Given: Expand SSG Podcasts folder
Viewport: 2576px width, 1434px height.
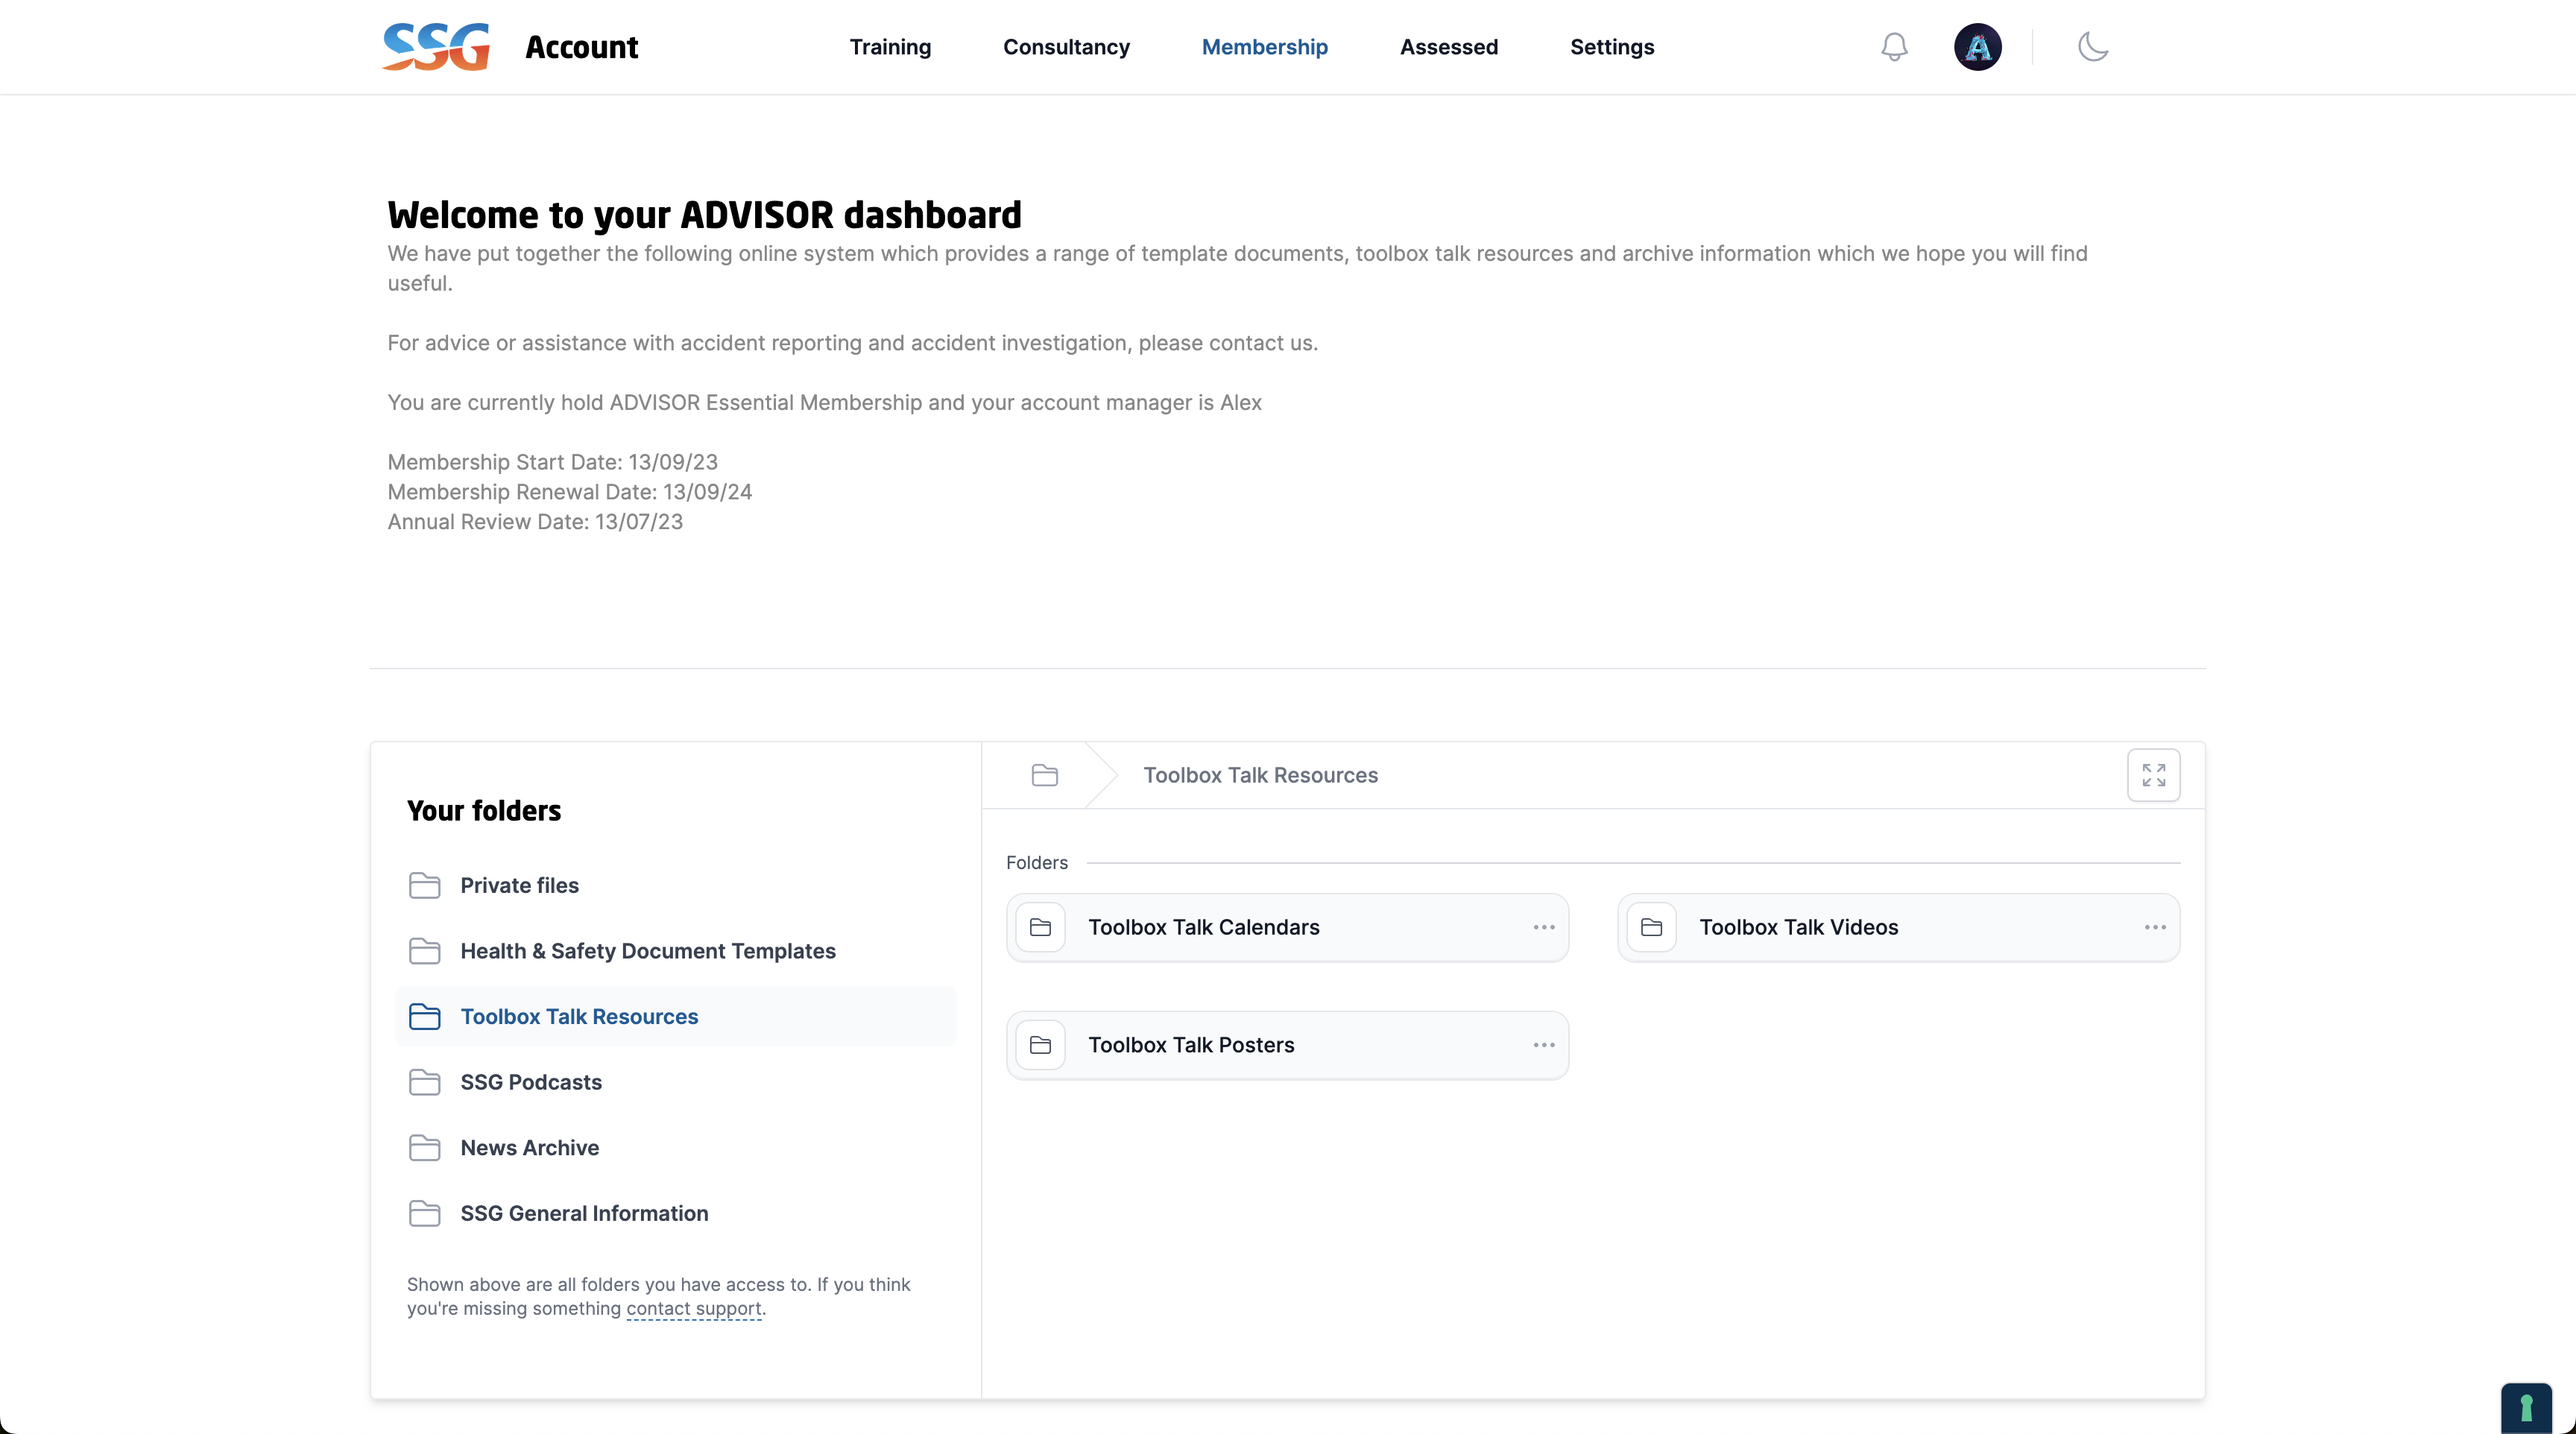Looking at the screenshot, I should click(530, 1081).
